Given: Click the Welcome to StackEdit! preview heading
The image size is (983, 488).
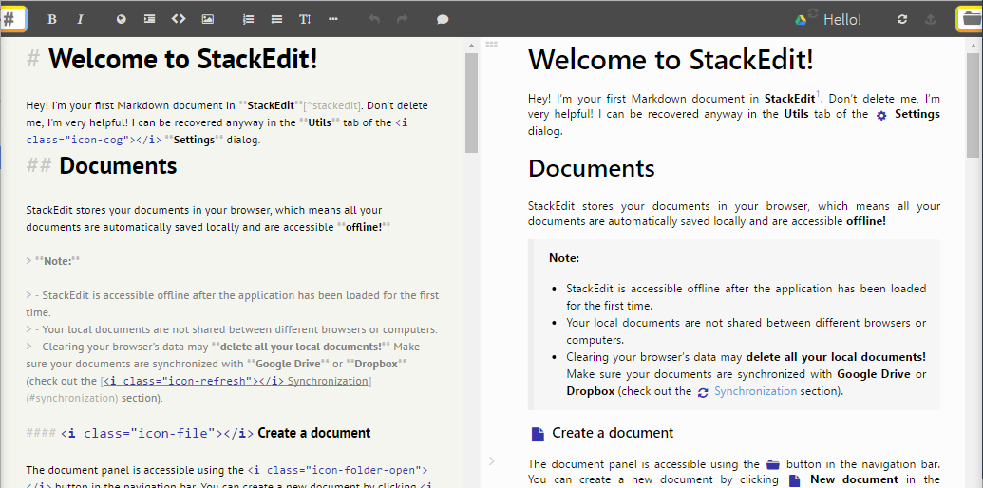Looking at the screenshot, I should tap(671, 60).
